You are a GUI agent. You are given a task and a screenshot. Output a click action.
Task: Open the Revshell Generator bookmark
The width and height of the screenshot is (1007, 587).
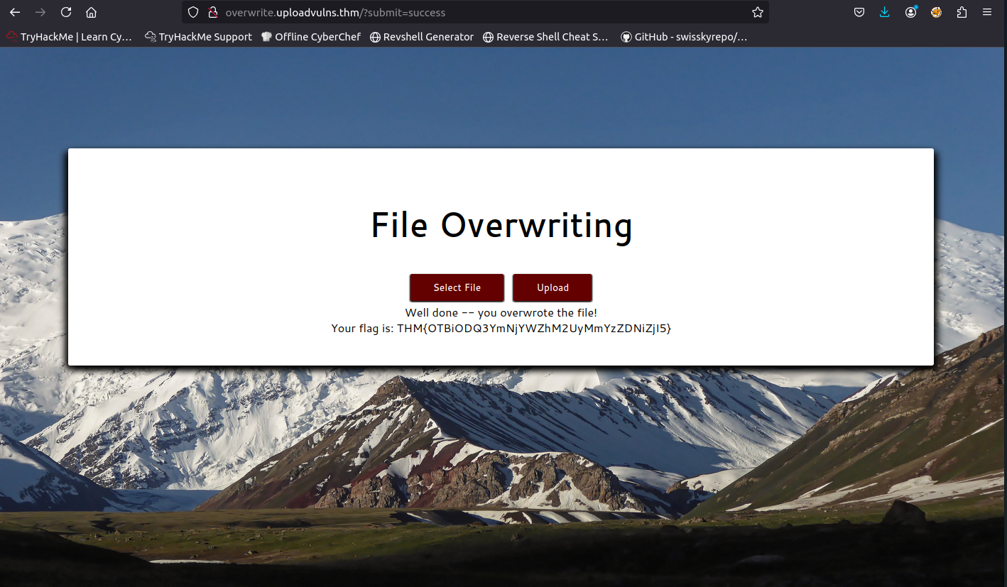pos(422,37)
